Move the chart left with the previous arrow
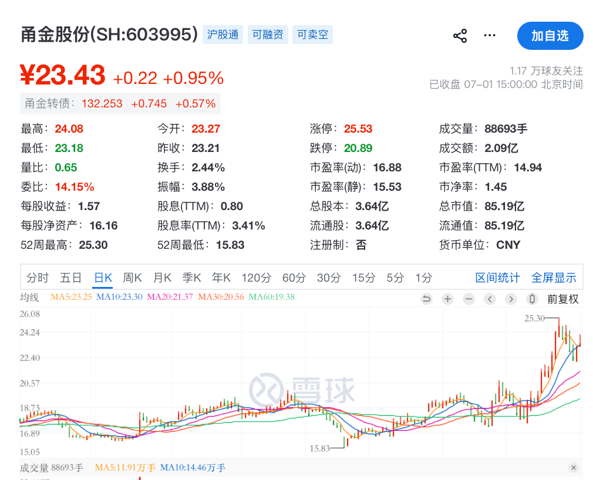This screenshot has height=480, width=593. (490, 299)
